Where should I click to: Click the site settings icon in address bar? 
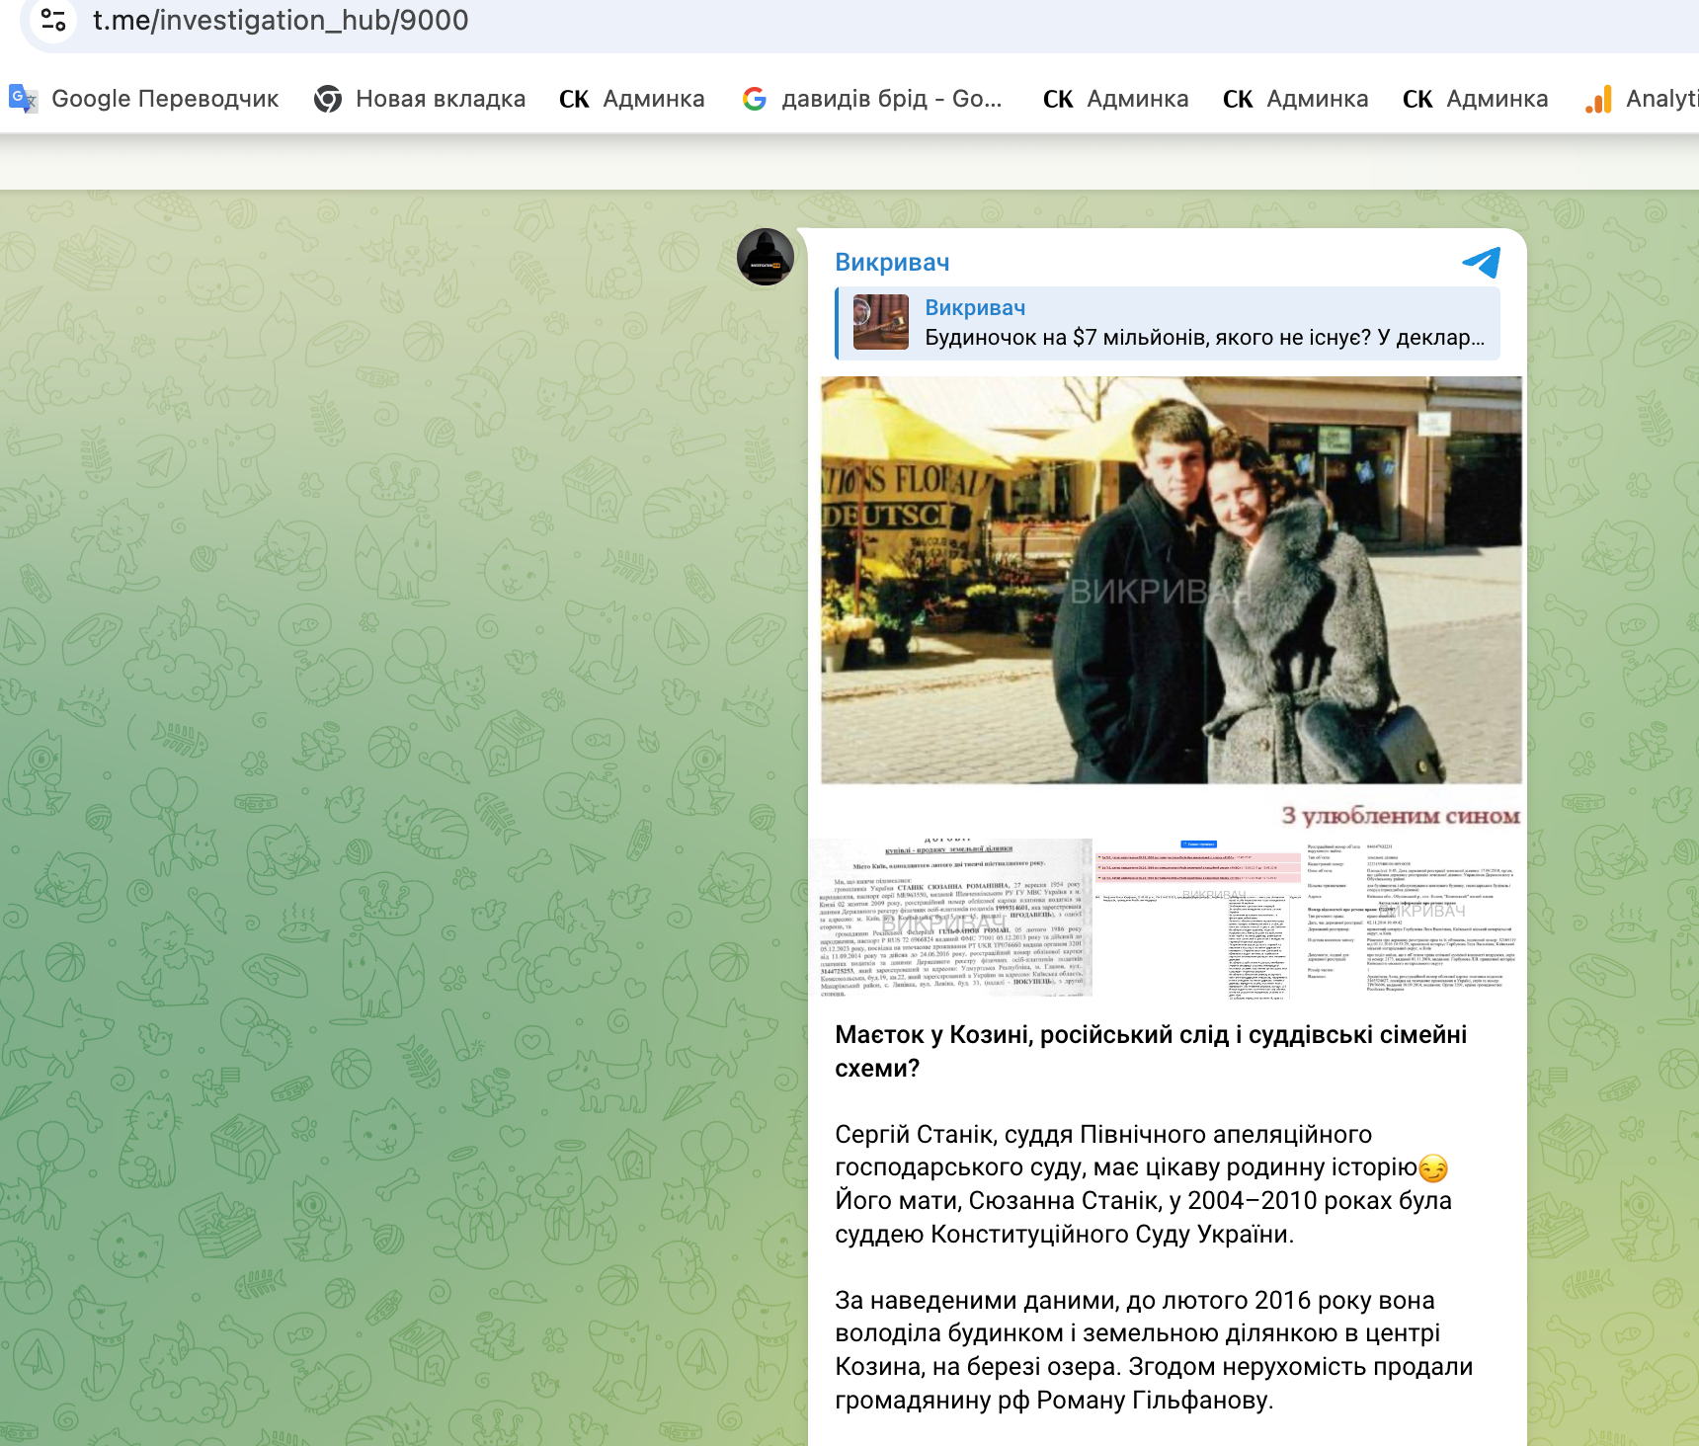click(53, 20)
